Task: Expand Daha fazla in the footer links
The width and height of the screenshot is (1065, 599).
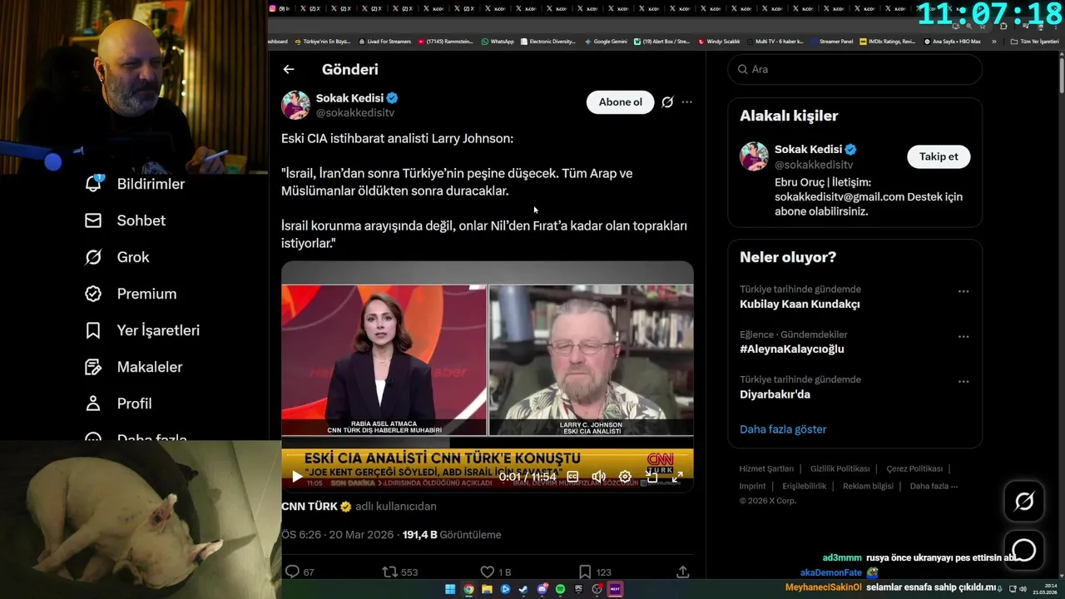Action: click(x=934, y=486)
